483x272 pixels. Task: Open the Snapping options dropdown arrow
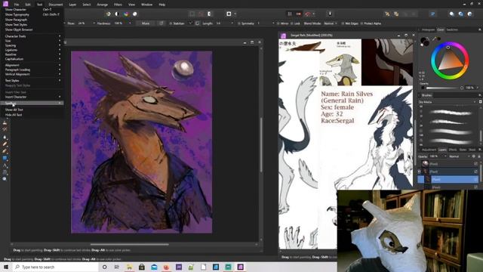(x=314, y=14)
